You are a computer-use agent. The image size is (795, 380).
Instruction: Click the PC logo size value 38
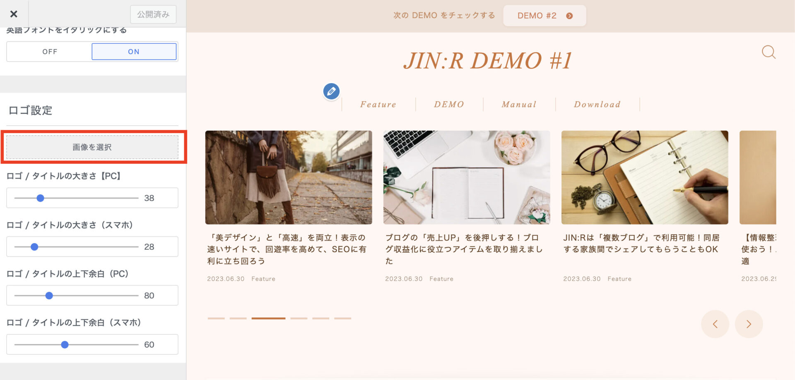point(149,198)
